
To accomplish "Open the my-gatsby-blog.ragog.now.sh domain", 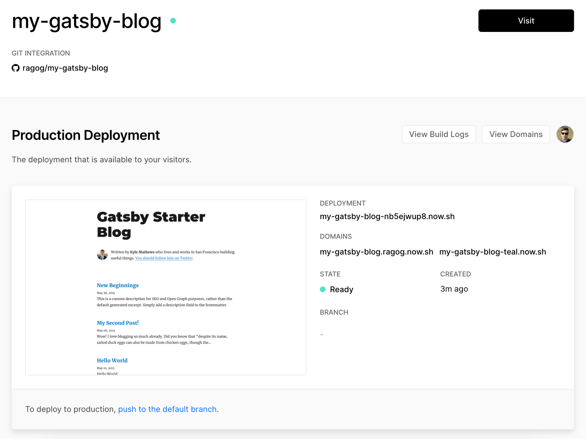I will [376, 252].
